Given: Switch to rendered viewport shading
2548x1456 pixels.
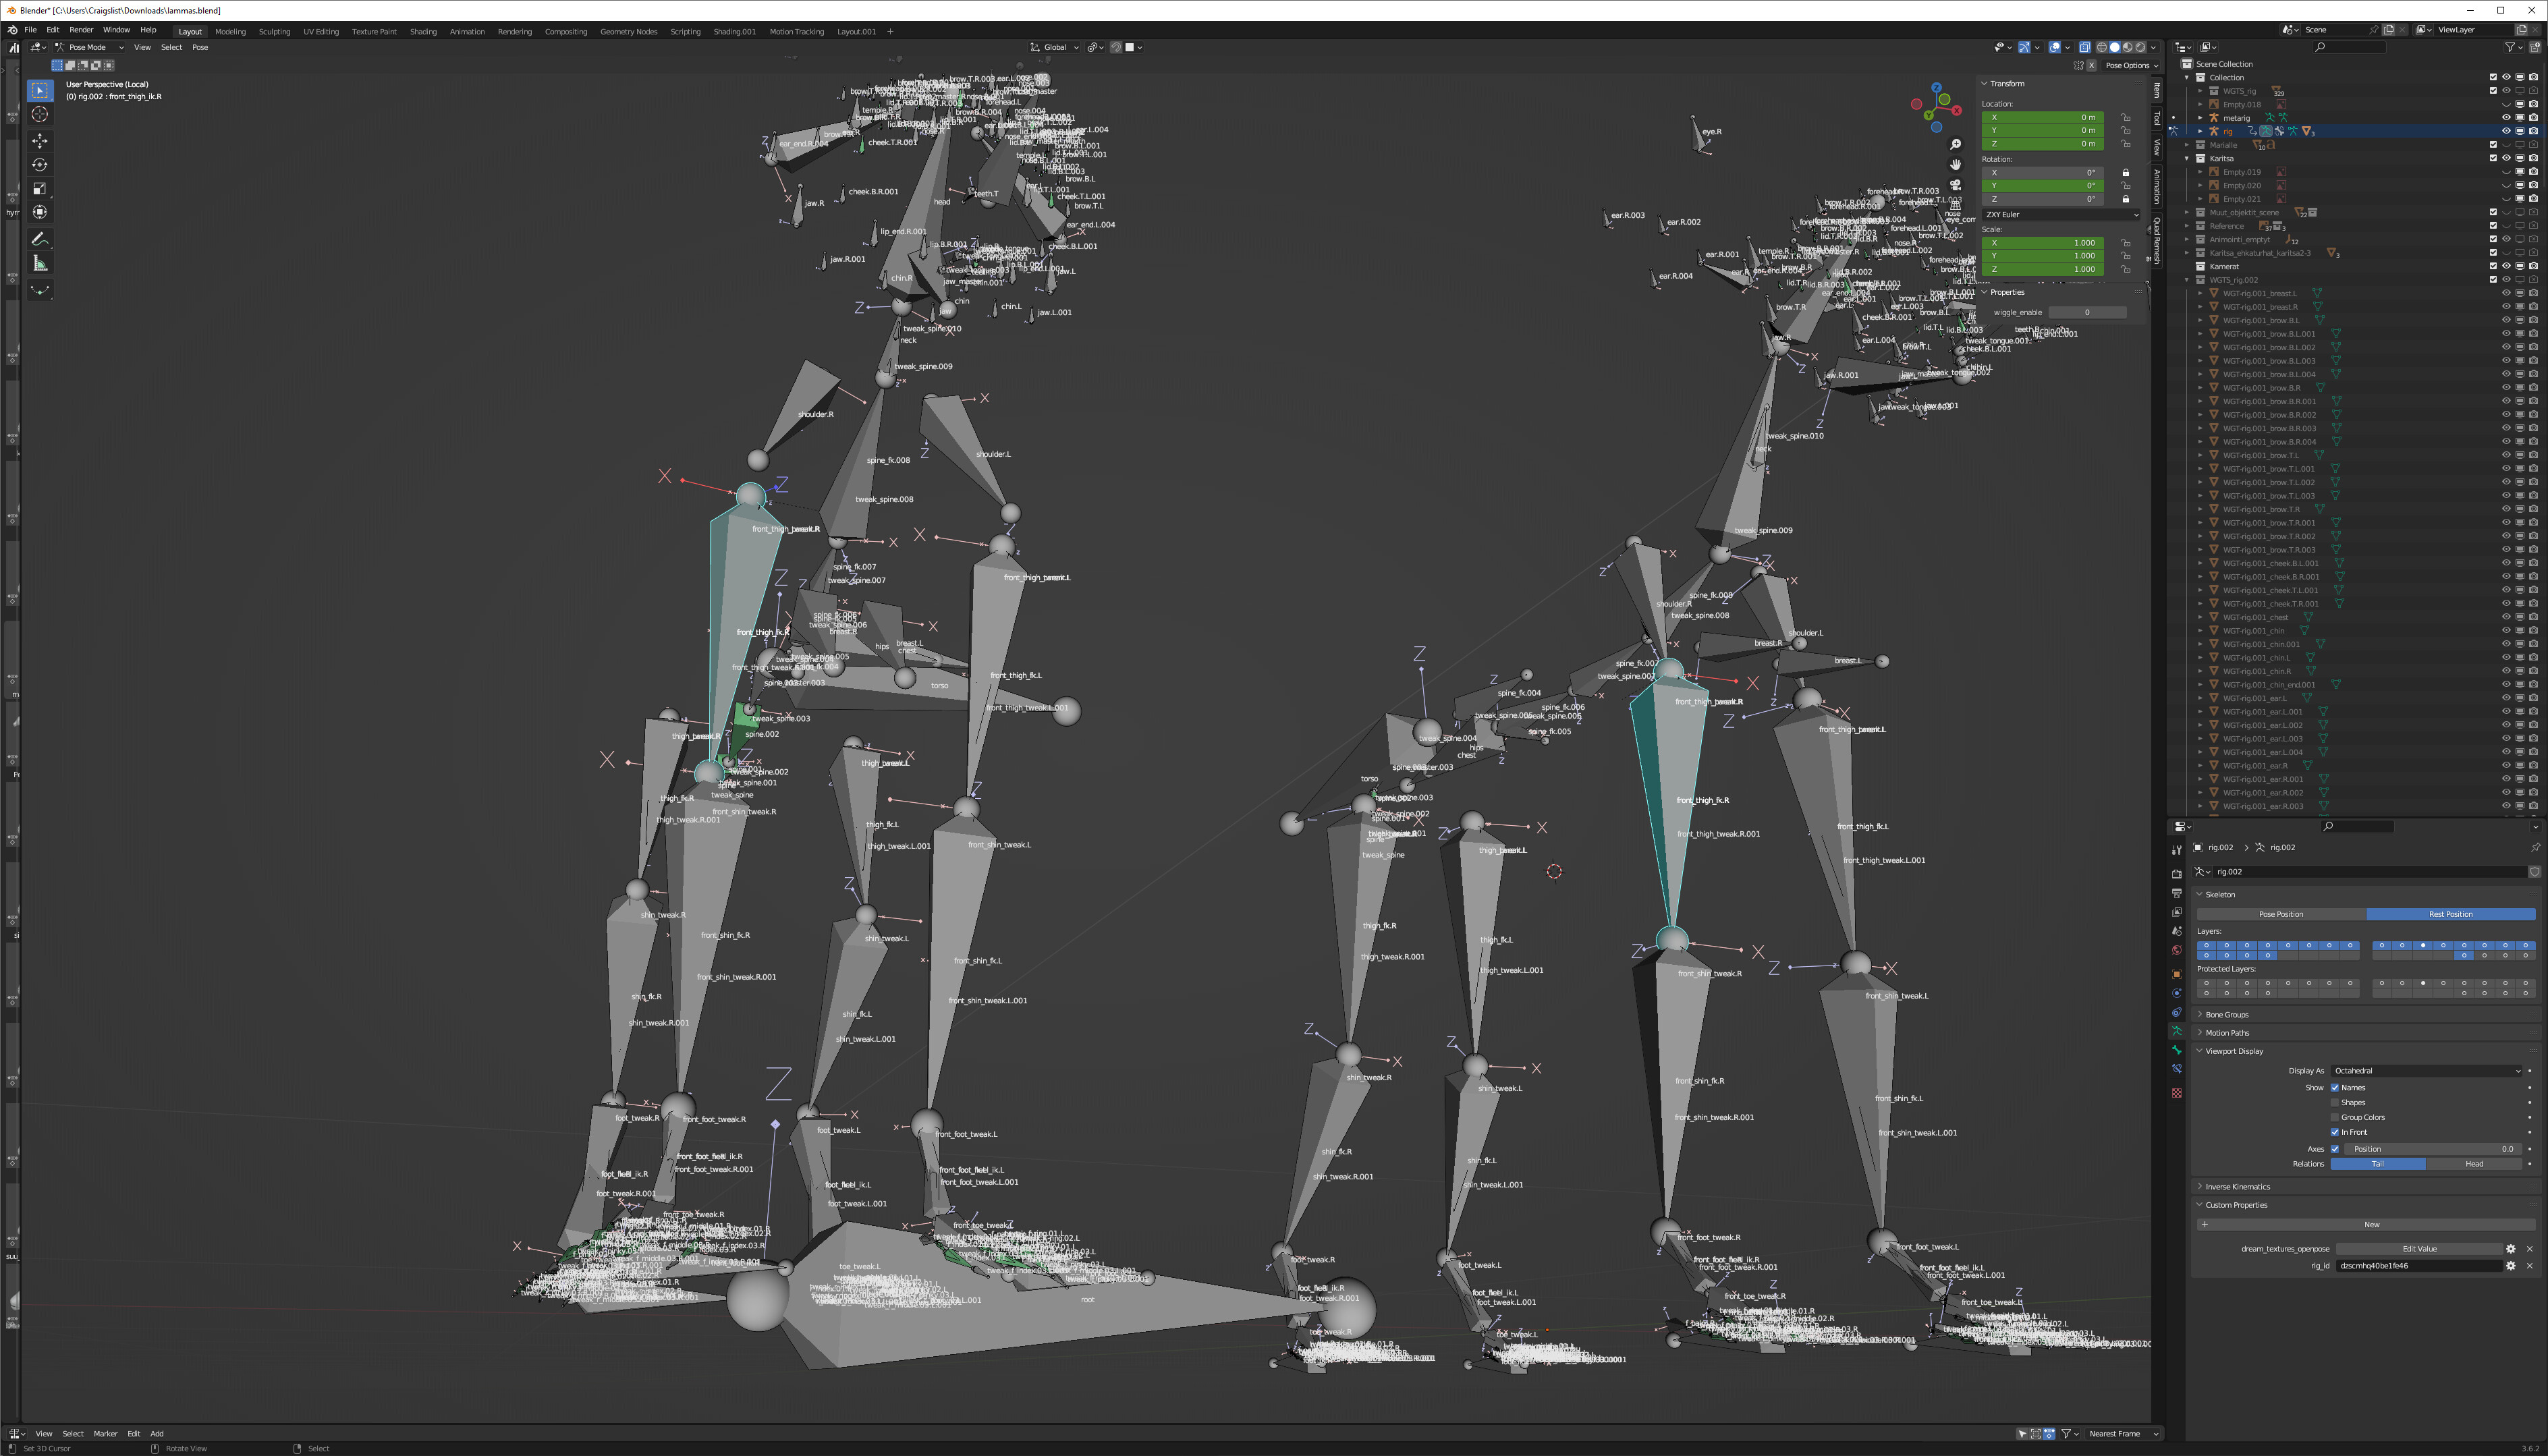Looking at the screenshot, I should click(x=2140, y=47).
